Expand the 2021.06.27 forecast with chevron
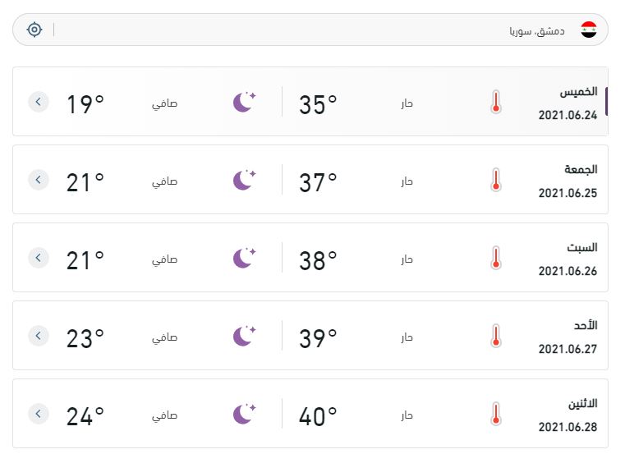Image resolution: width=625 pixels, height=454 pixels. point(39,336)
